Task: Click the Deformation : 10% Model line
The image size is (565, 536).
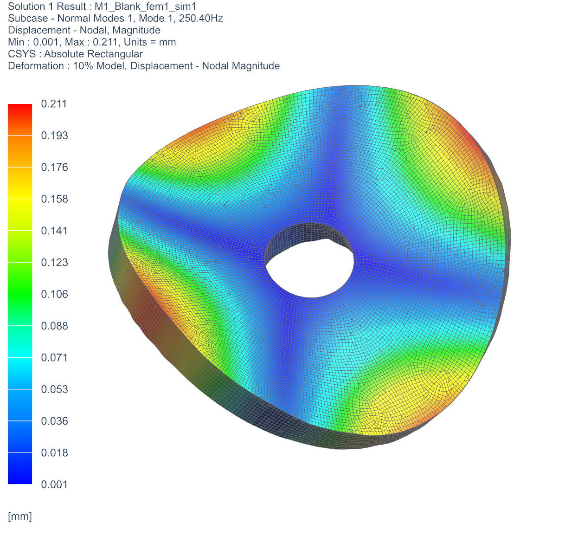Action: click(144, 66)
